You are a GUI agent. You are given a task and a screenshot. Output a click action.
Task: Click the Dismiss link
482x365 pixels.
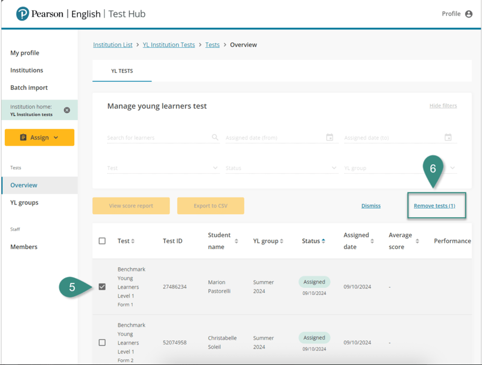tap(370, 206)
